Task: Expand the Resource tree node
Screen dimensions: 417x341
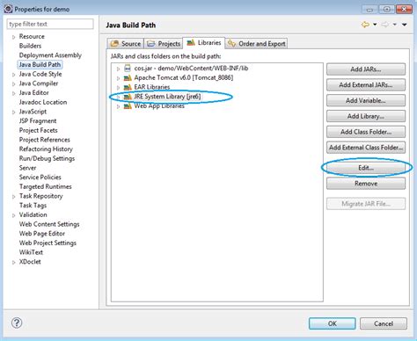Action: (x=13, y=37)
